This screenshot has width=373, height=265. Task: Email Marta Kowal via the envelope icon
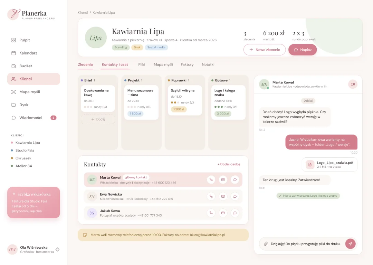pos(223,180)
